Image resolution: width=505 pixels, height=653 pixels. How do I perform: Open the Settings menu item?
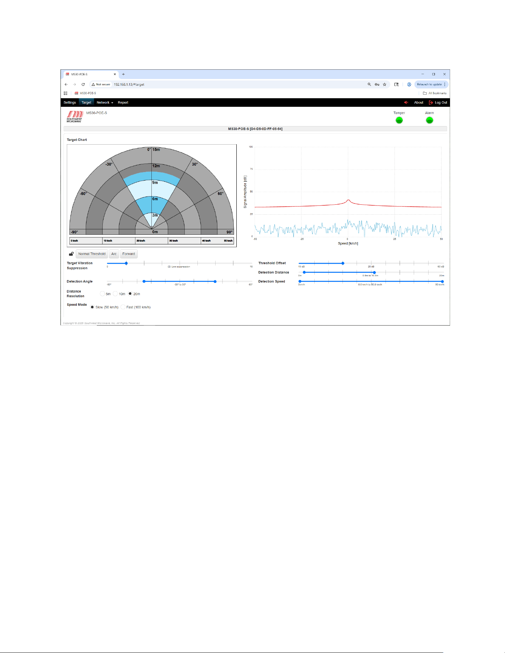pos(70,103)
